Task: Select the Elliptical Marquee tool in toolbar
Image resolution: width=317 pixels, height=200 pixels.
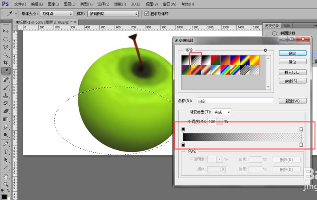Action: coord(6,39)
